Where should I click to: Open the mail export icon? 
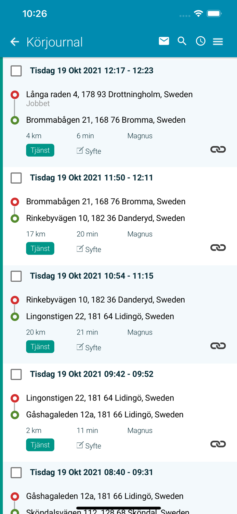pyautogui.click(x=164, y=41)
